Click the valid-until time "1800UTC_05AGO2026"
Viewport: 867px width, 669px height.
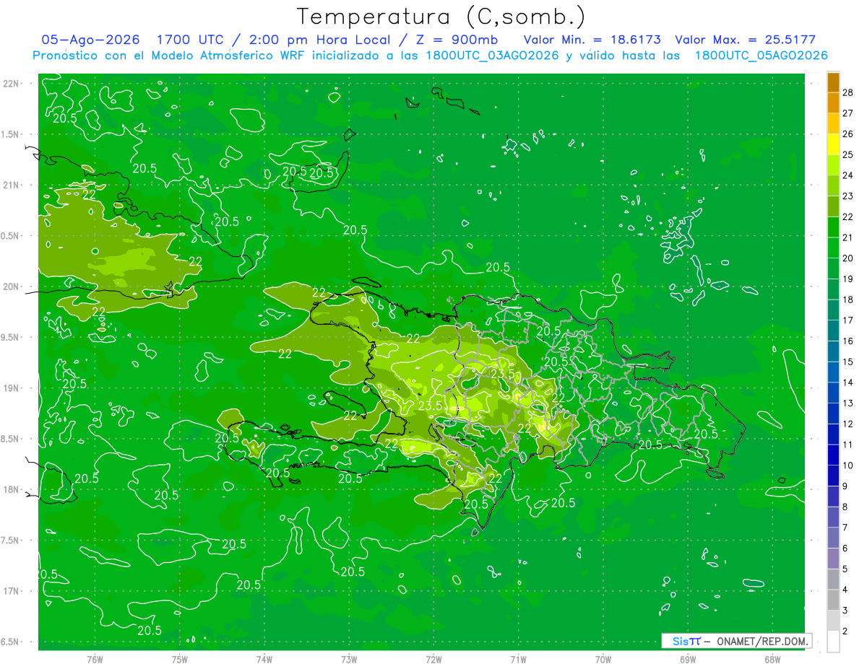pos(761,56)
